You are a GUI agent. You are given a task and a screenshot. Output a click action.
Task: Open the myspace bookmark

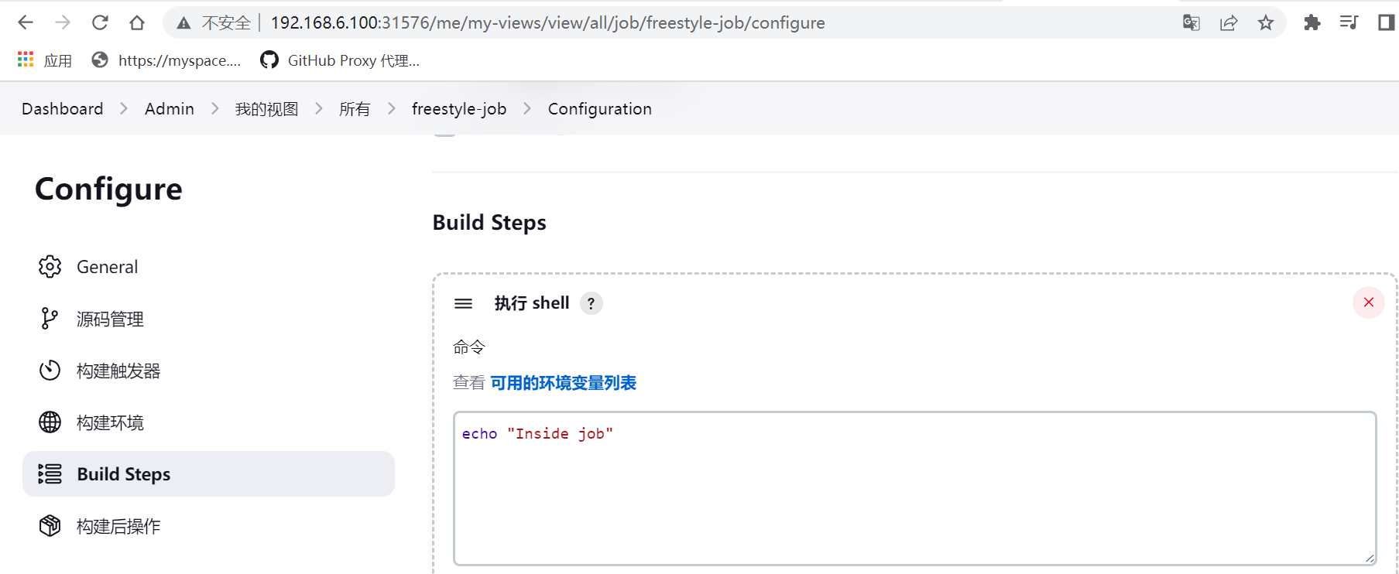[166, 60]
